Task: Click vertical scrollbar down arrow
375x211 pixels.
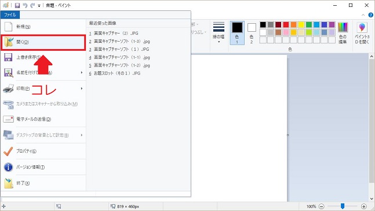Action: (x=372, y=199)
